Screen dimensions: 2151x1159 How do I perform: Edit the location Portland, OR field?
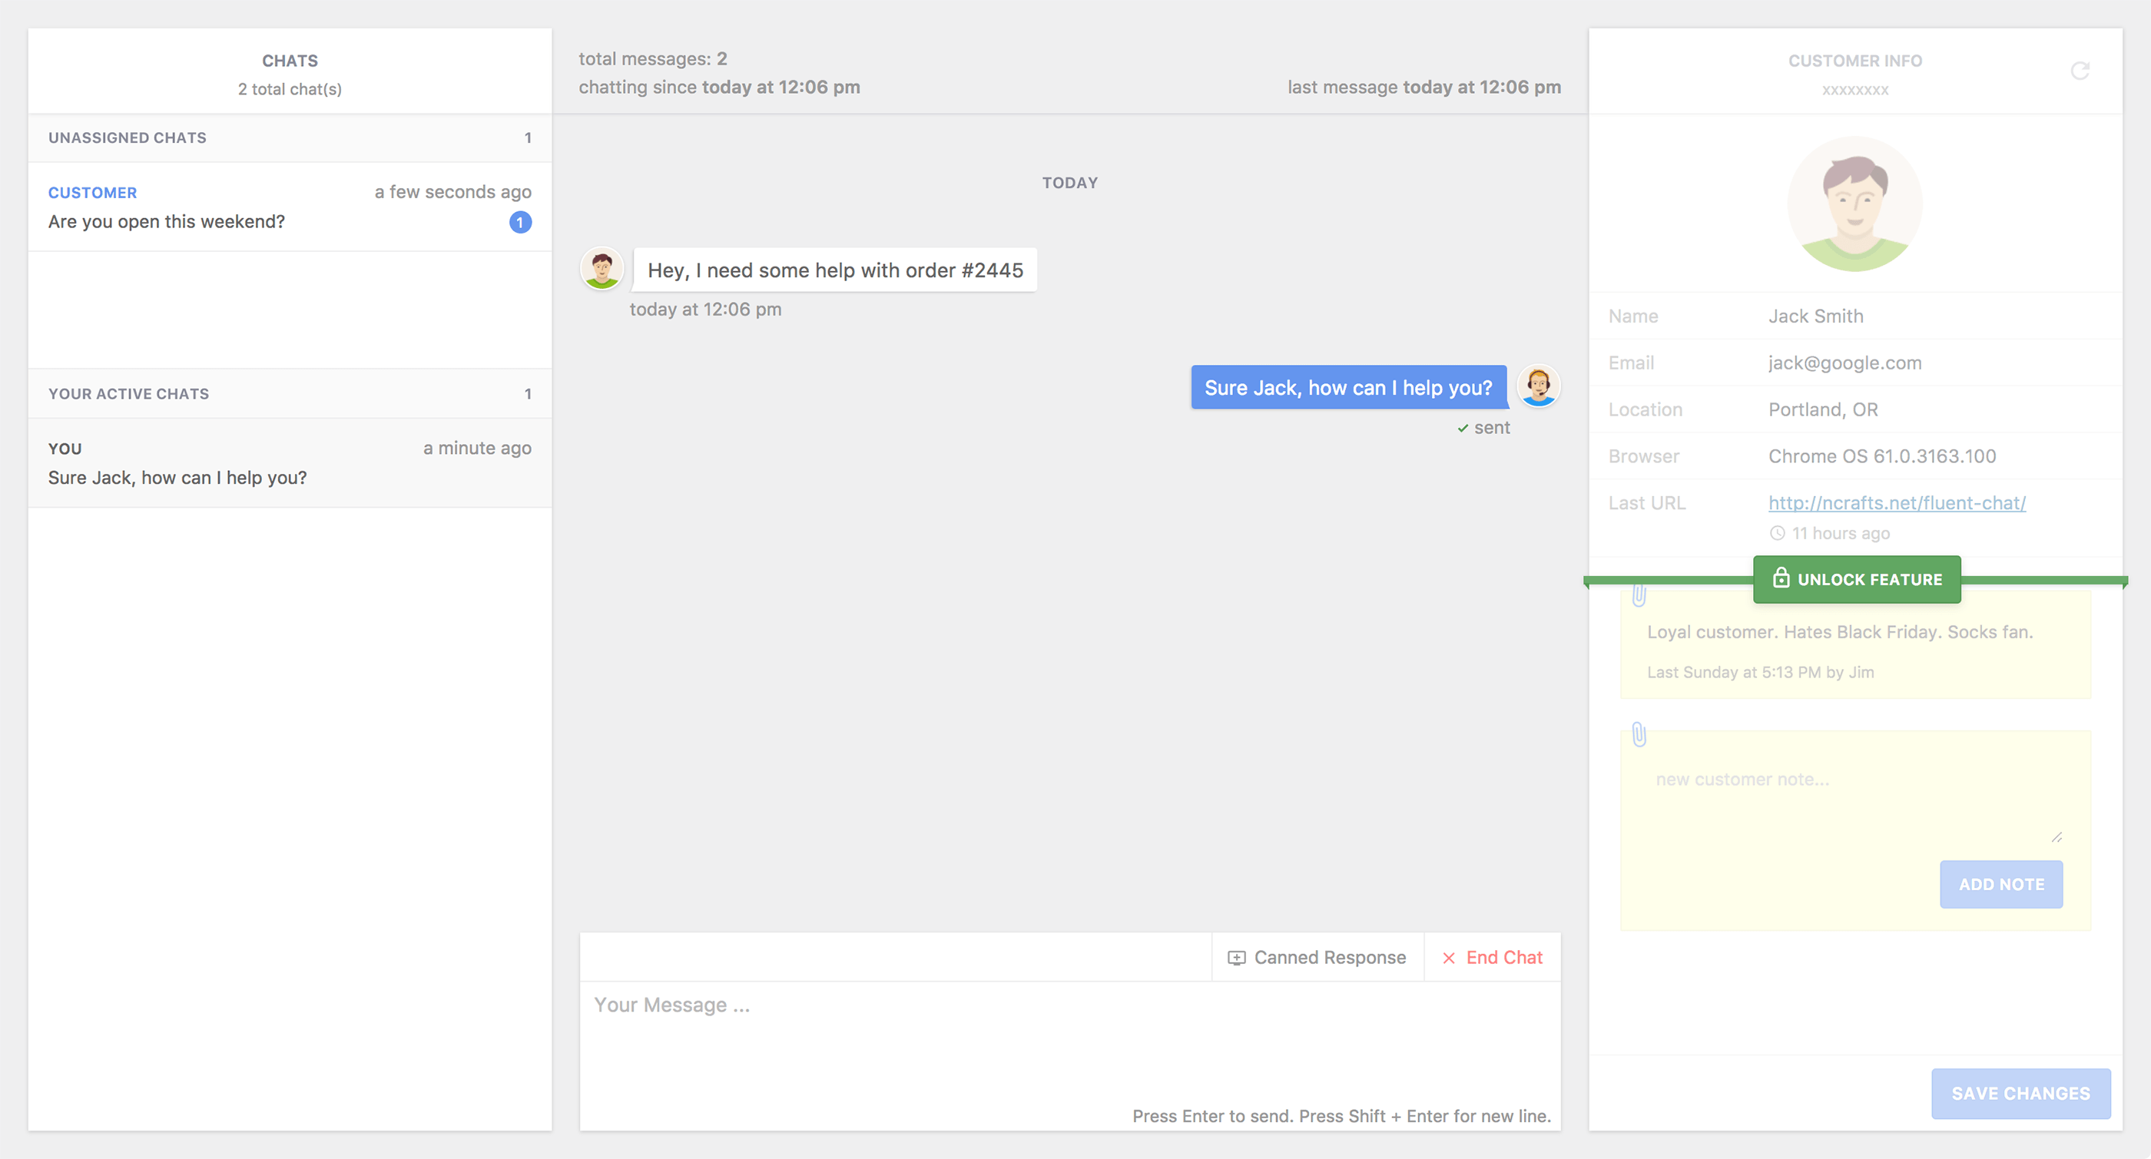pos(1823,409)
